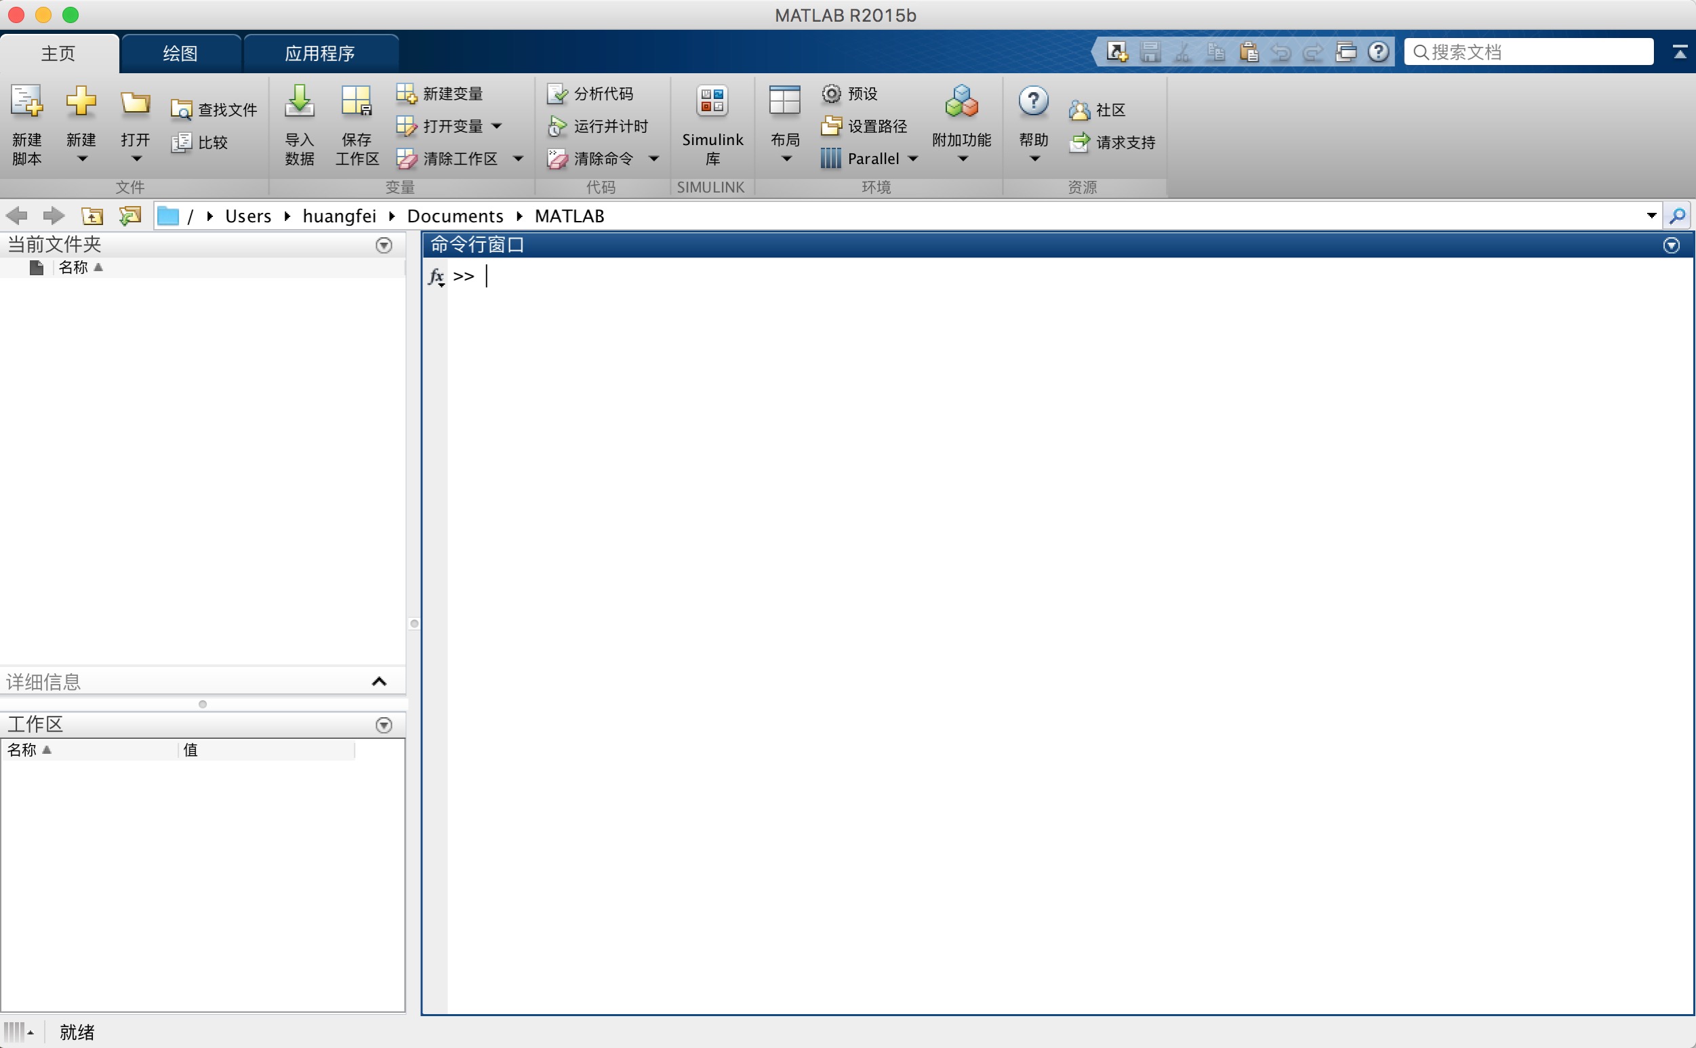1696x1048 pixels.
Task: Click the fx function browser icon
Action: [436, 277]
